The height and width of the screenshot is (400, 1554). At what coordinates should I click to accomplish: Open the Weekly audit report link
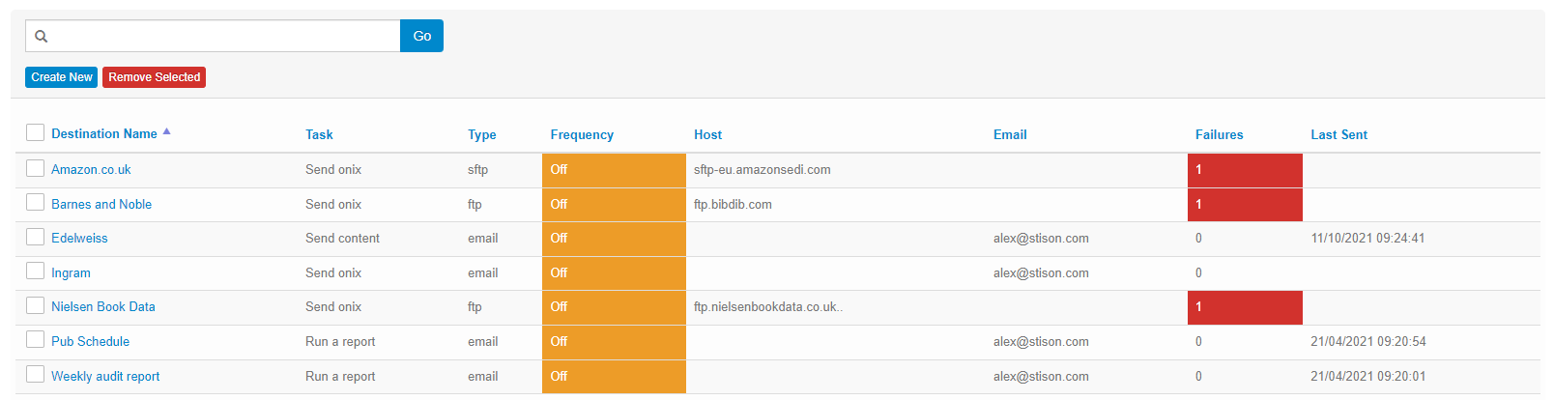pos(105,377)
